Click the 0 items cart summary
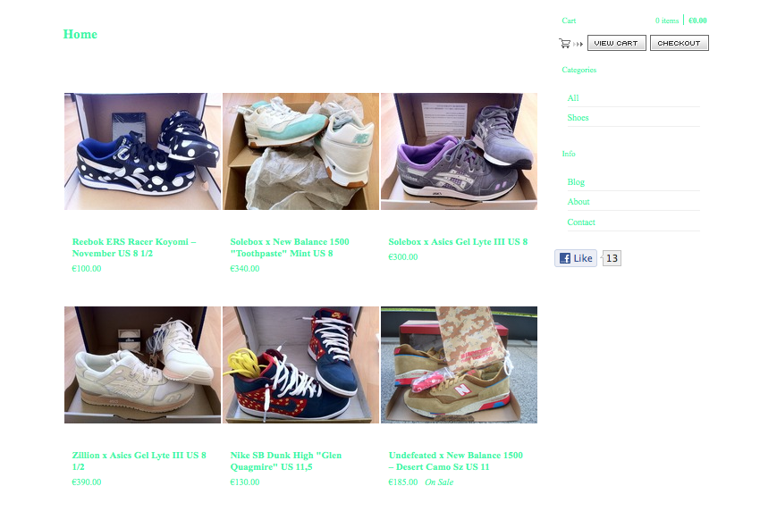The width and height of the screenshot is (760, 511). pos(667,21)
